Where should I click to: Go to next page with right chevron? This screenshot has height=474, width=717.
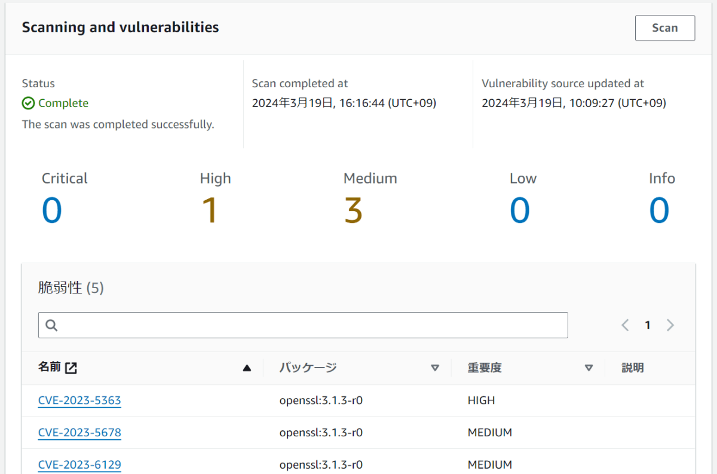click(x=670, y=325)
